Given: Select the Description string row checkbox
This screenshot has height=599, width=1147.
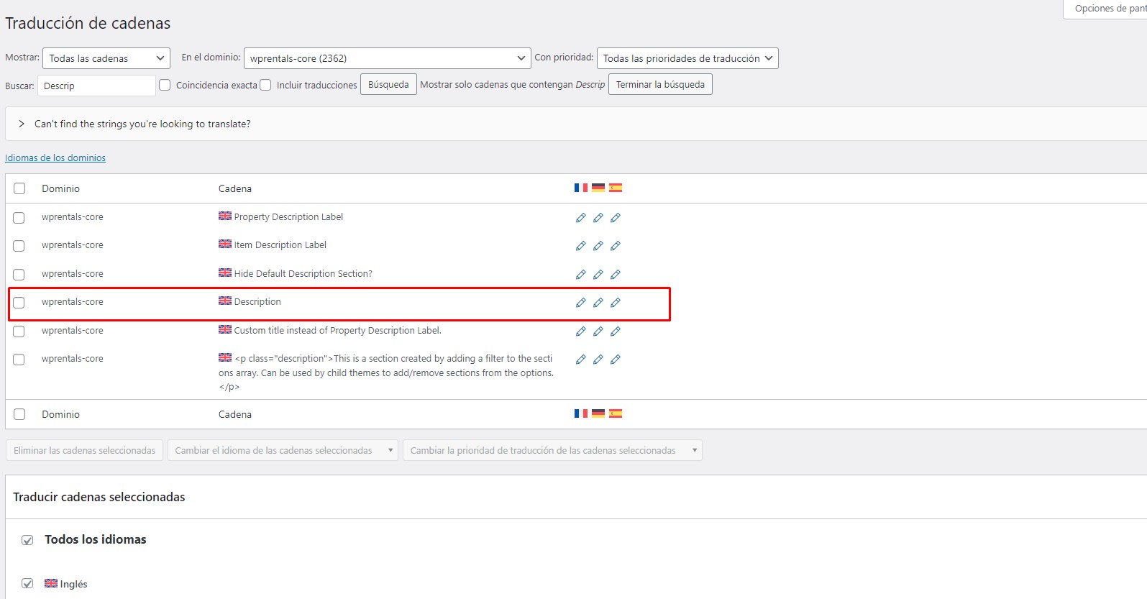Looking at the screenshot, I should (19, 303).
